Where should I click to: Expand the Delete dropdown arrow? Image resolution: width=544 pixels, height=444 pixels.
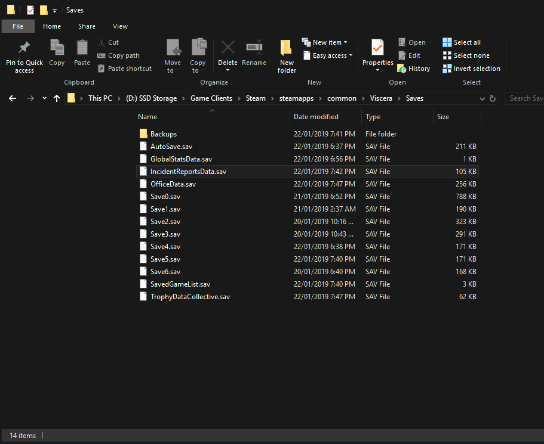coord(228,70)
